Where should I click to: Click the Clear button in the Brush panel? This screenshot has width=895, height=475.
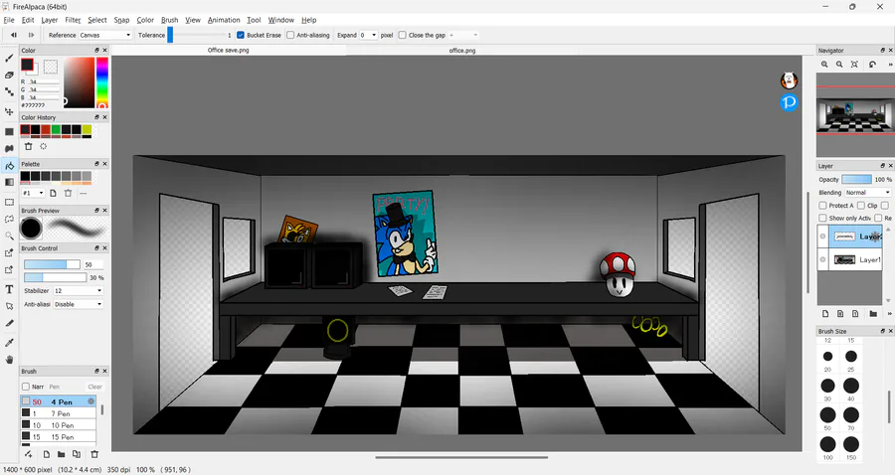coord(94,387)
